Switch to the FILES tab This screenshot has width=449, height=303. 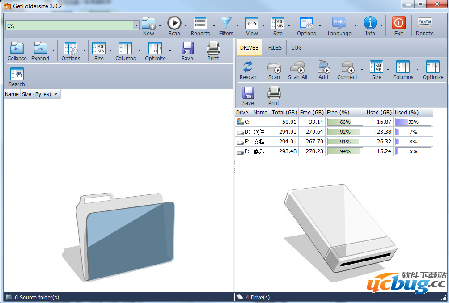[x=275, y=47]
